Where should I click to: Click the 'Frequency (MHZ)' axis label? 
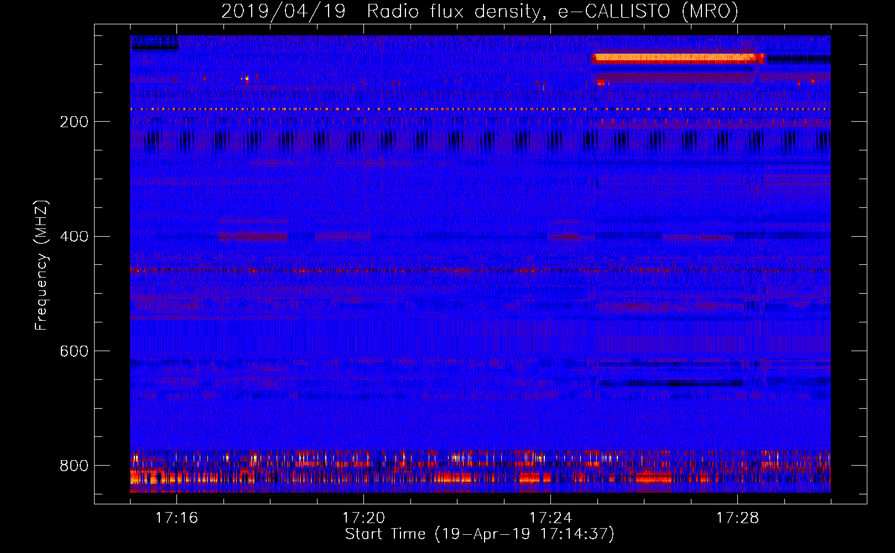pos(41,265)
